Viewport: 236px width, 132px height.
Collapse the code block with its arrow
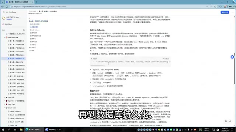(x=92, y=59)
